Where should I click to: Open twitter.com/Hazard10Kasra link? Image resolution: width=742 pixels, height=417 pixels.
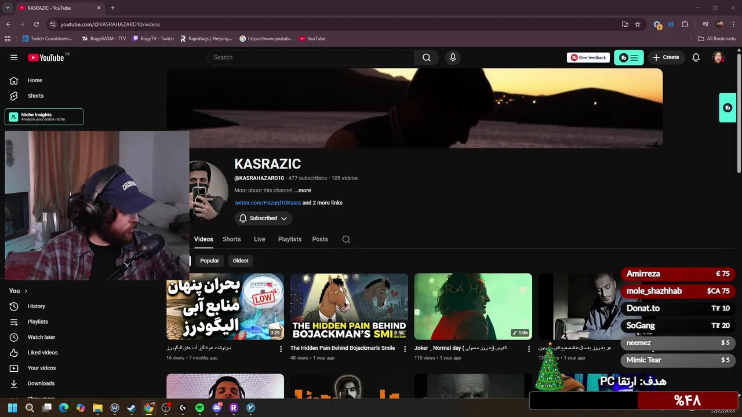[267, 203]
